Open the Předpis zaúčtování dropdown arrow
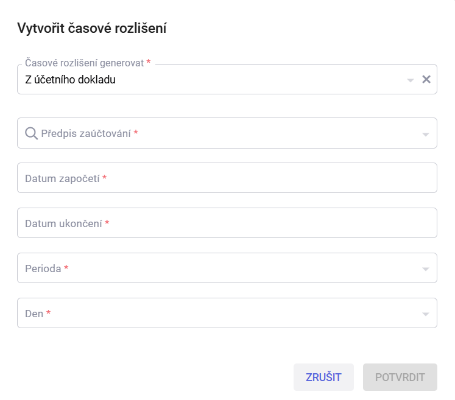This screenshot has height=400, width=455. 425,135
